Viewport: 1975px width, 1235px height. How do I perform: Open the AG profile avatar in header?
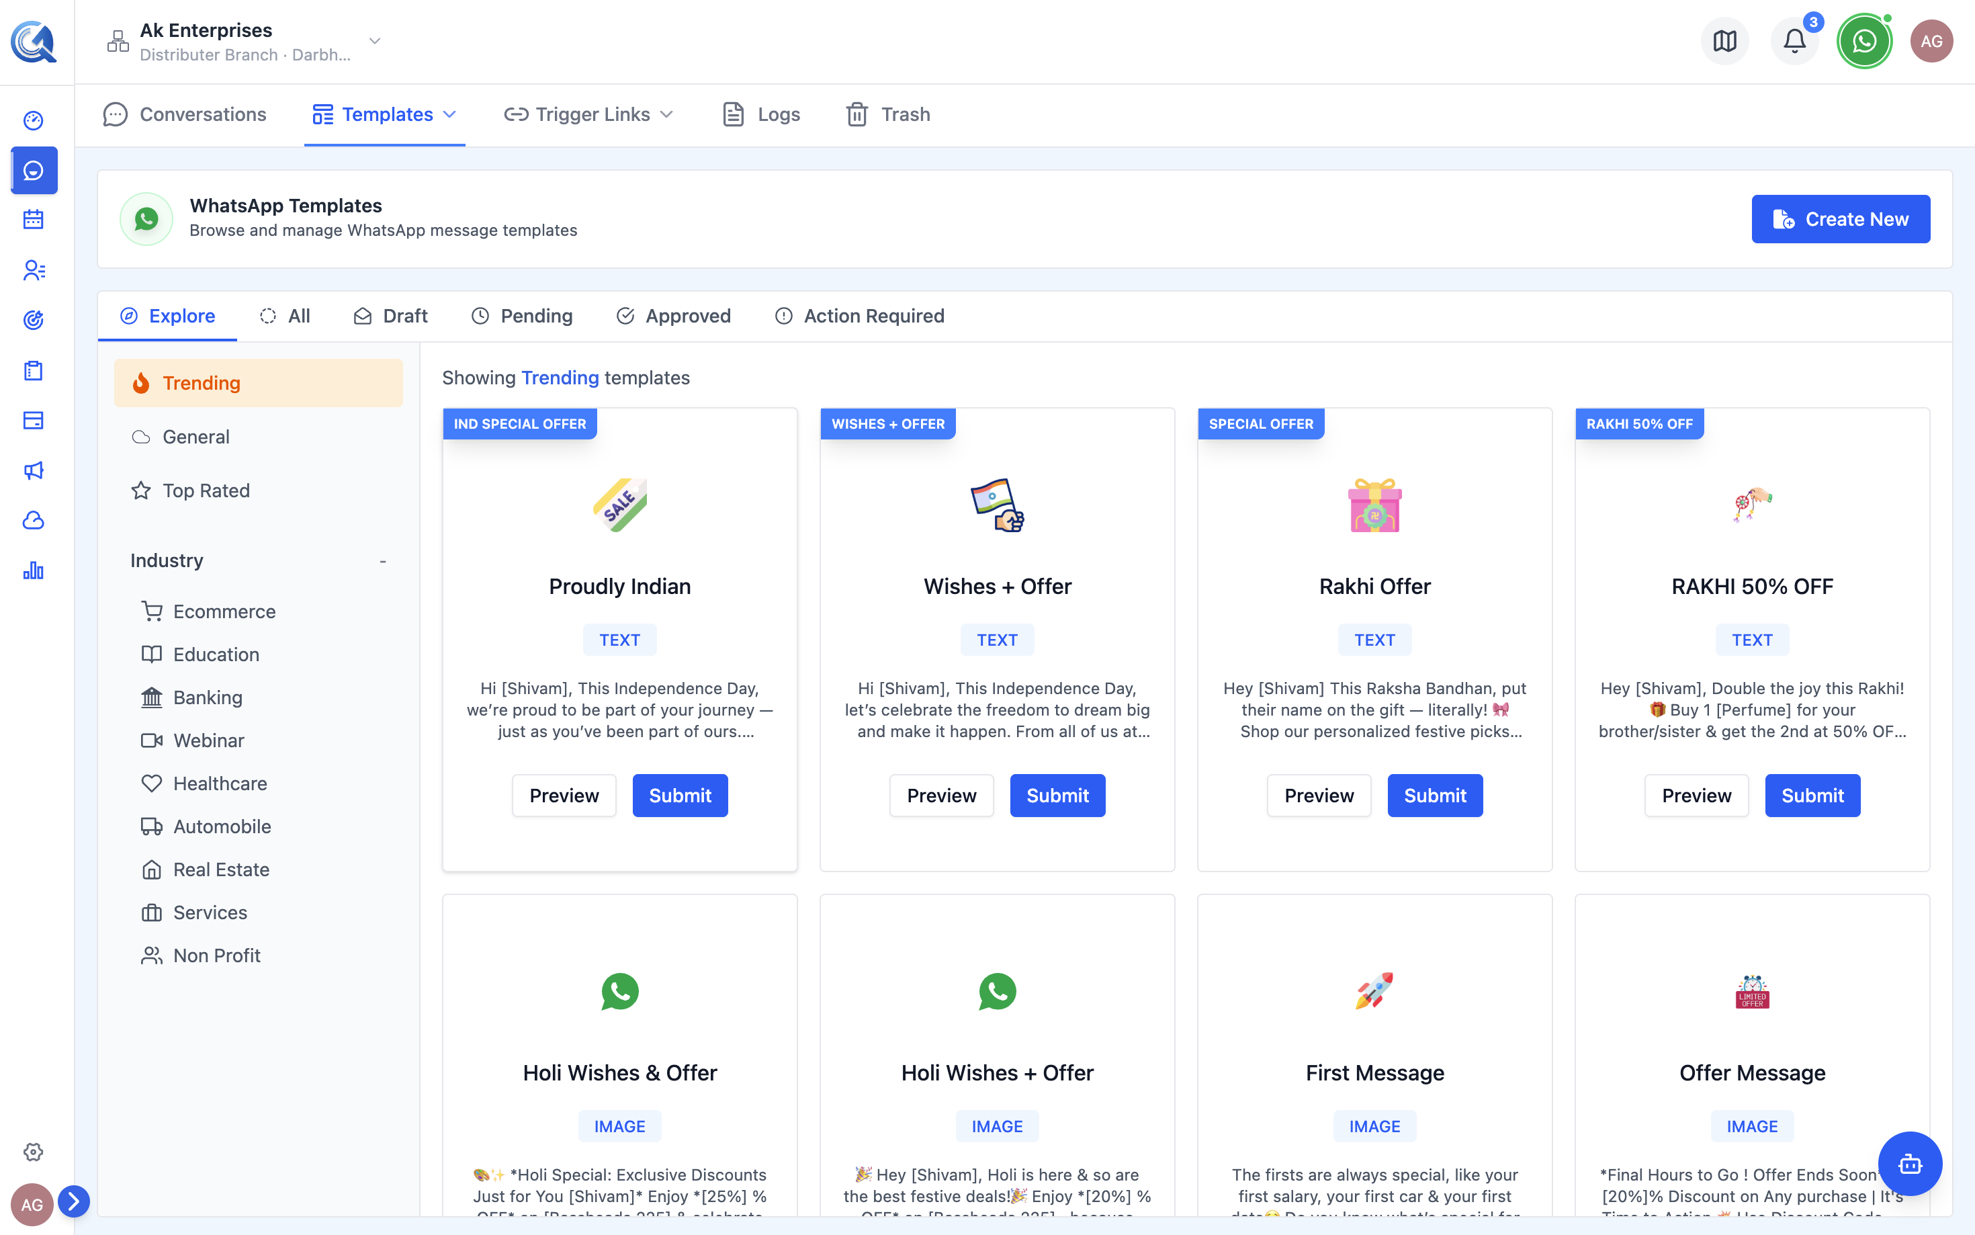(1931, 41)
